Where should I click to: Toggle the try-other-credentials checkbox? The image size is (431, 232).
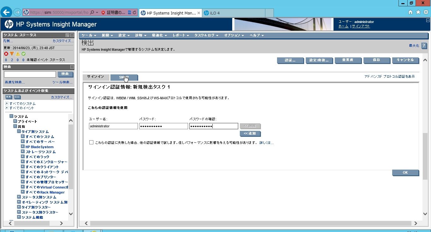click(x=91, y=142)
